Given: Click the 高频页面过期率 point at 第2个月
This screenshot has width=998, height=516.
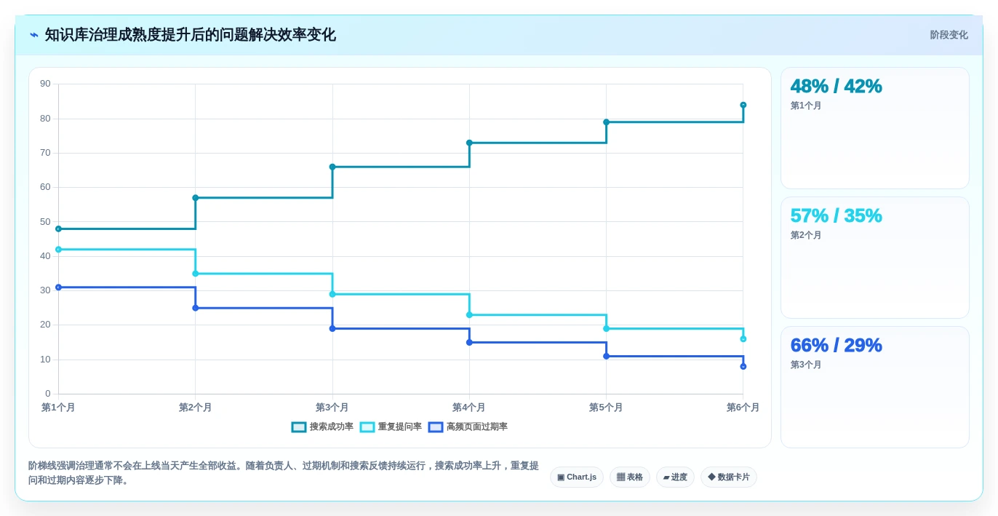Looking at the screenshot, I should point(196,308).
